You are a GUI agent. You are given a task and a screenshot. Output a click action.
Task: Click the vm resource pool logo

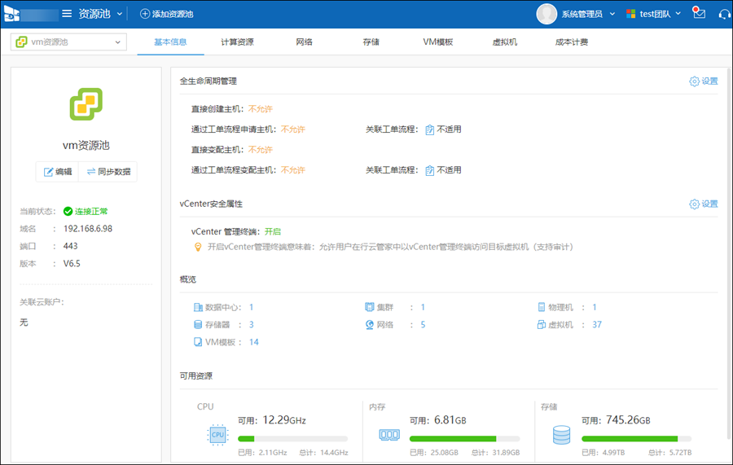pyautogui.click(x=86, y=104)
